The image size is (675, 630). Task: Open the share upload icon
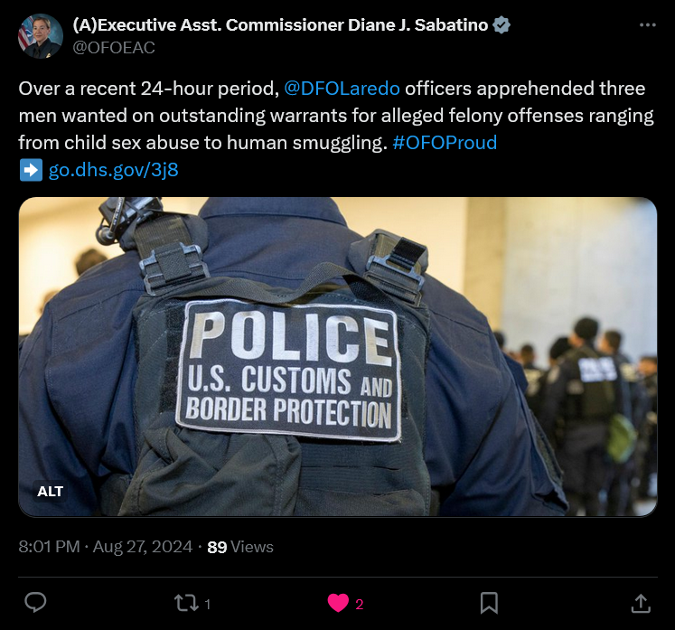(640, 603)
